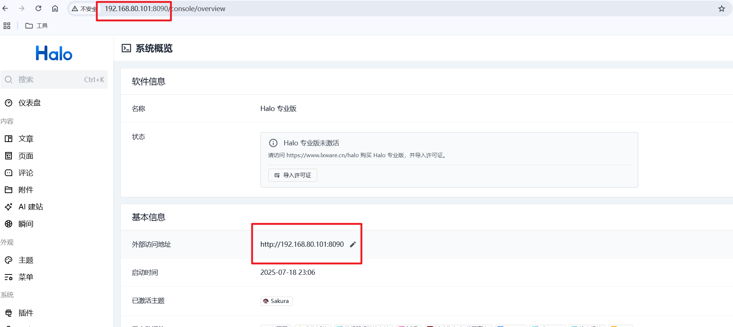Click the 外观 sidebar group label
733x327 pixels.
click(x=7, y=242)
